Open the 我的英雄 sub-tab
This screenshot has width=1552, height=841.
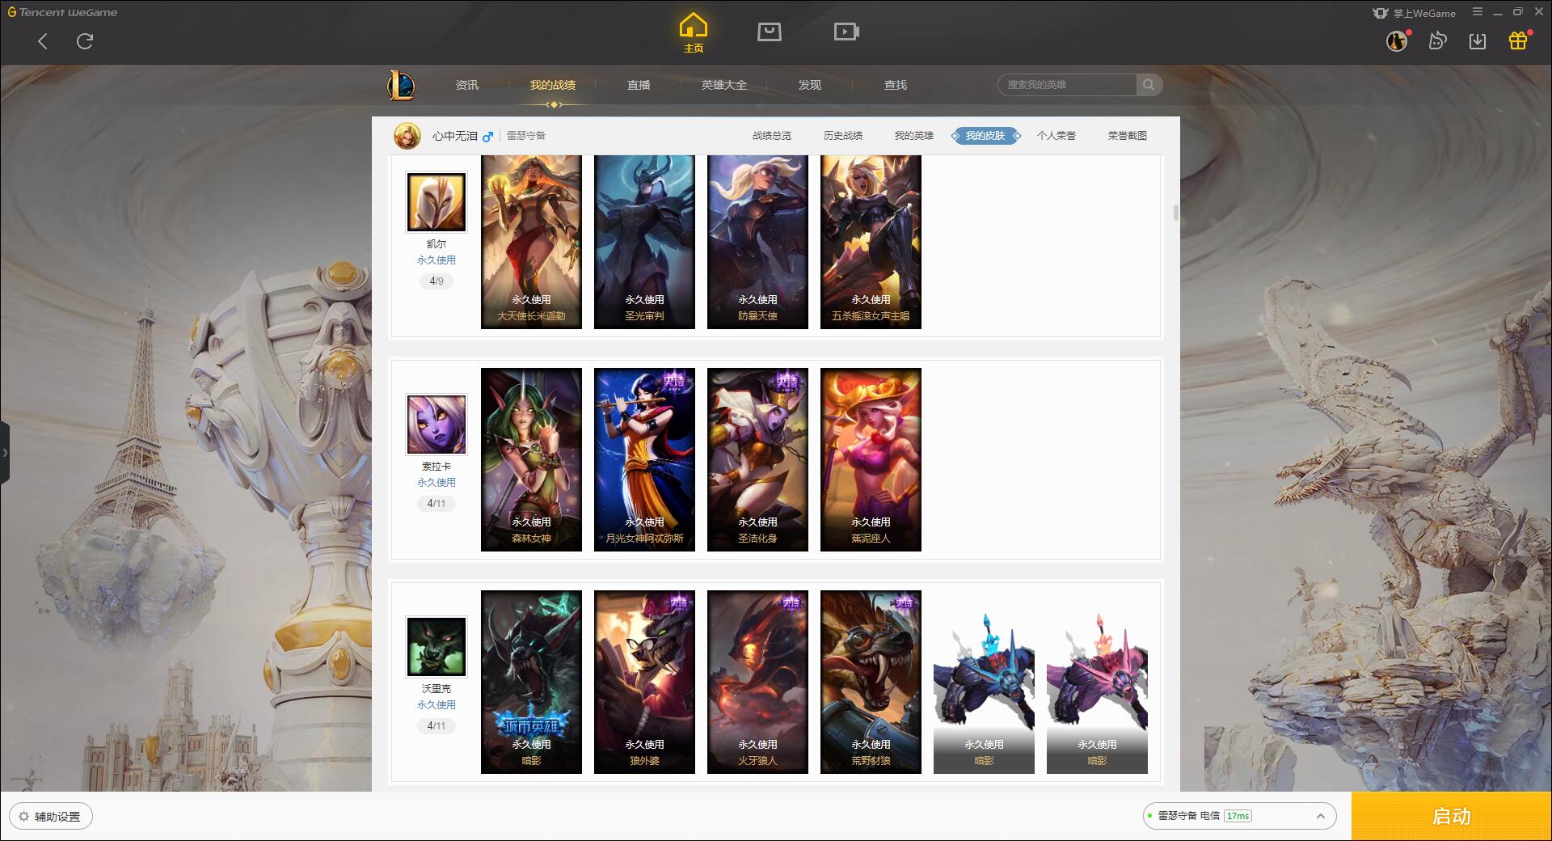[x=914, y=136]
